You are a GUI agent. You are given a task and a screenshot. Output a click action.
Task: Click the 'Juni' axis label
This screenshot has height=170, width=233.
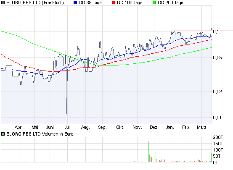point(50,127)
